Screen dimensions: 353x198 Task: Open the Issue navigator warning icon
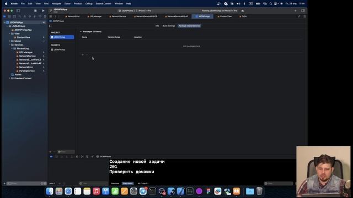click(x=24, y=16)
